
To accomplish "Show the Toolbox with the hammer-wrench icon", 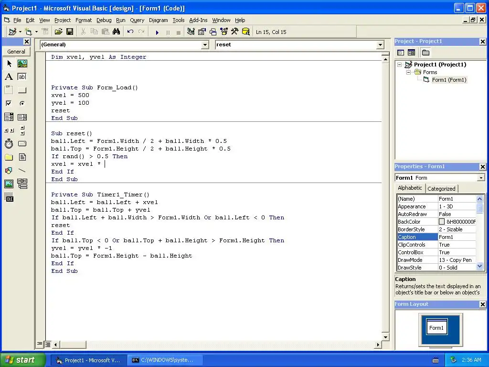I will [x=234, y=32].
